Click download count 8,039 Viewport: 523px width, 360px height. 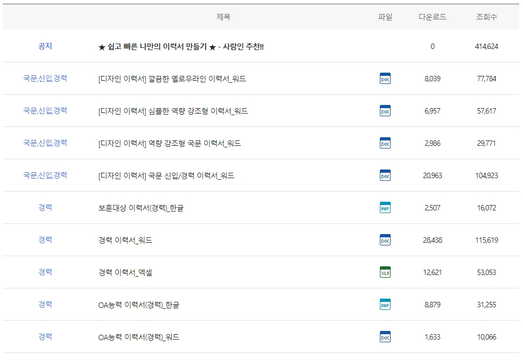click(432, 79)
